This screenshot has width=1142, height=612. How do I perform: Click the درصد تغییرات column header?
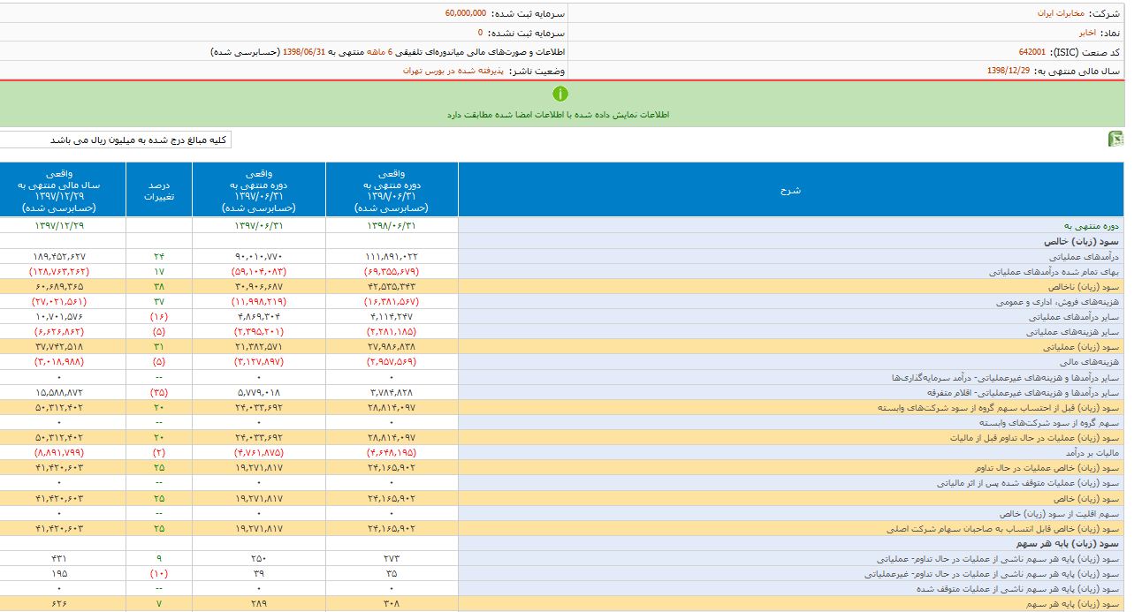click(x=160, y=192)
